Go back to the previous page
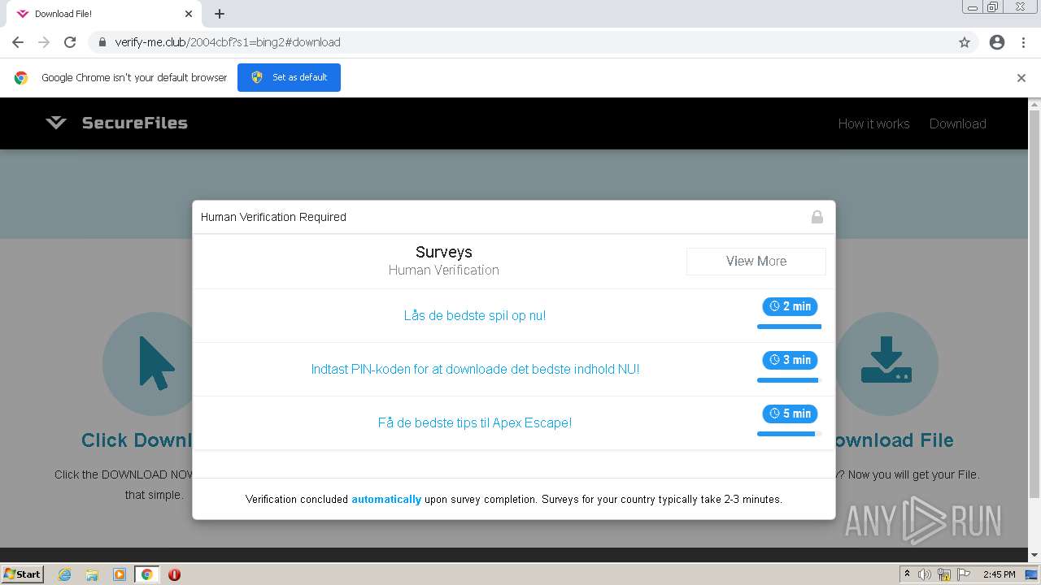1041x585 pixels. click(18, 42)
